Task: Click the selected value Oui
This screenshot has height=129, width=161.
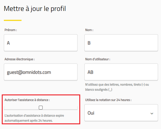Action: [x=91, y=113]
